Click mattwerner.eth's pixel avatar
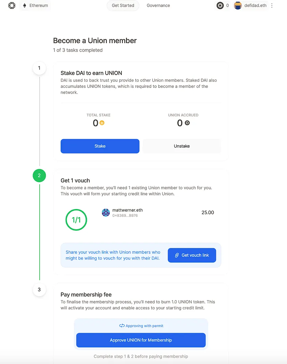Viewport: 287px width, 364px height. pos(106,212)
